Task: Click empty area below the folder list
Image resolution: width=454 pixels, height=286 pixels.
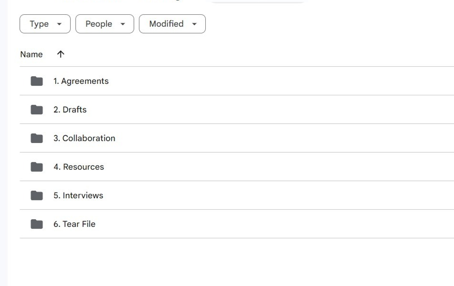Action: pyautogui.click(x=228, y=262)
